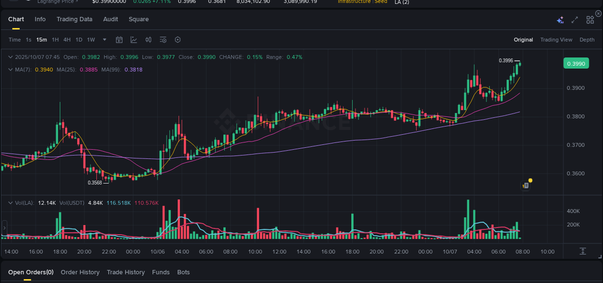This screenshot has height=283, width=603.
Task: Open the extra timeframe dropdown arrow
Action: point(104,40)
